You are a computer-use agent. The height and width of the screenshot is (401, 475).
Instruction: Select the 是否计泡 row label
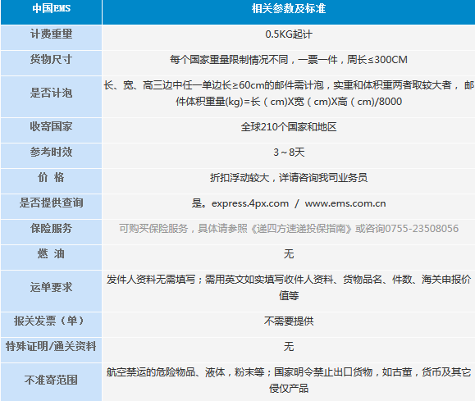pyautogui.click(x=51, y=93)
